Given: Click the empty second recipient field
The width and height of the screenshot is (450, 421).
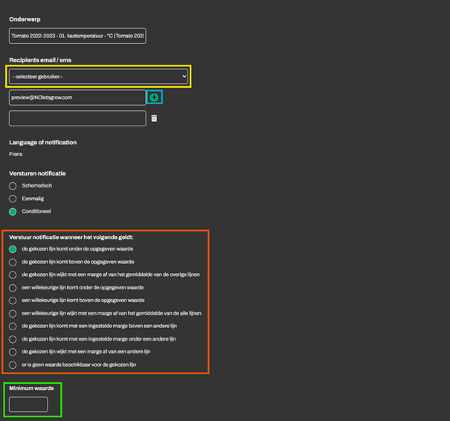Looking at the screenshot, I should tap(77, 118).
